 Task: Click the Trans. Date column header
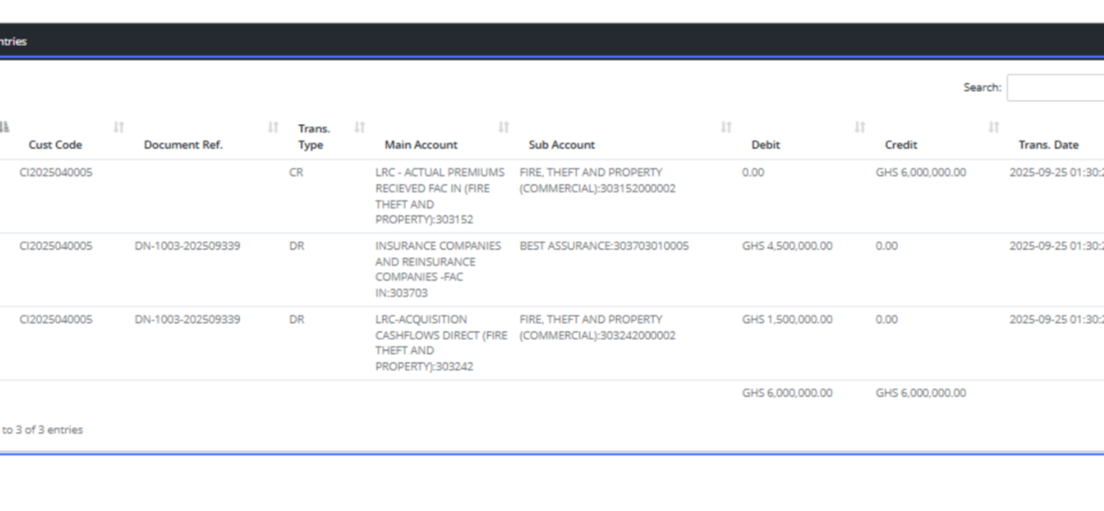[x=1048, y=144]
